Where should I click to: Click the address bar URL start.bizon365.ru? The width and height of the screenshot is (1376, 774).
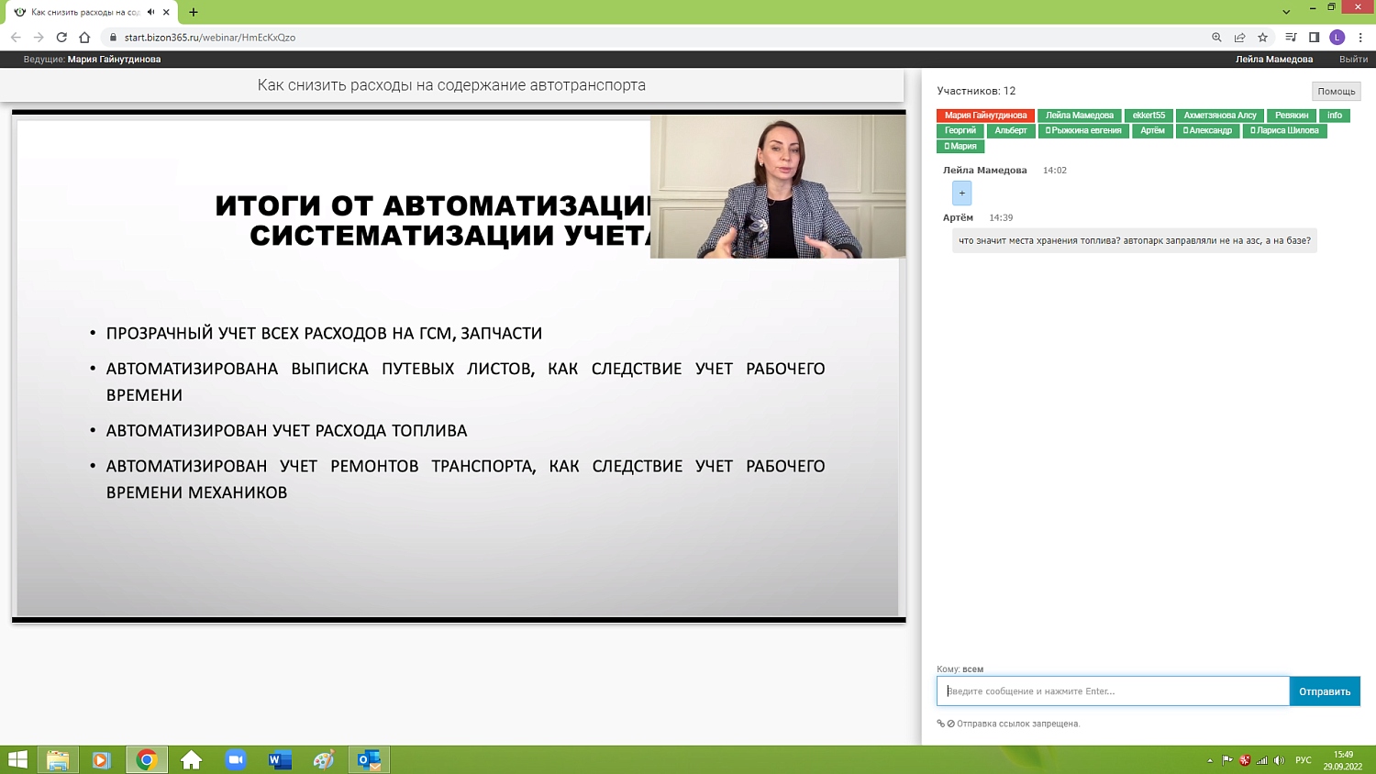[x=210, y=38]
